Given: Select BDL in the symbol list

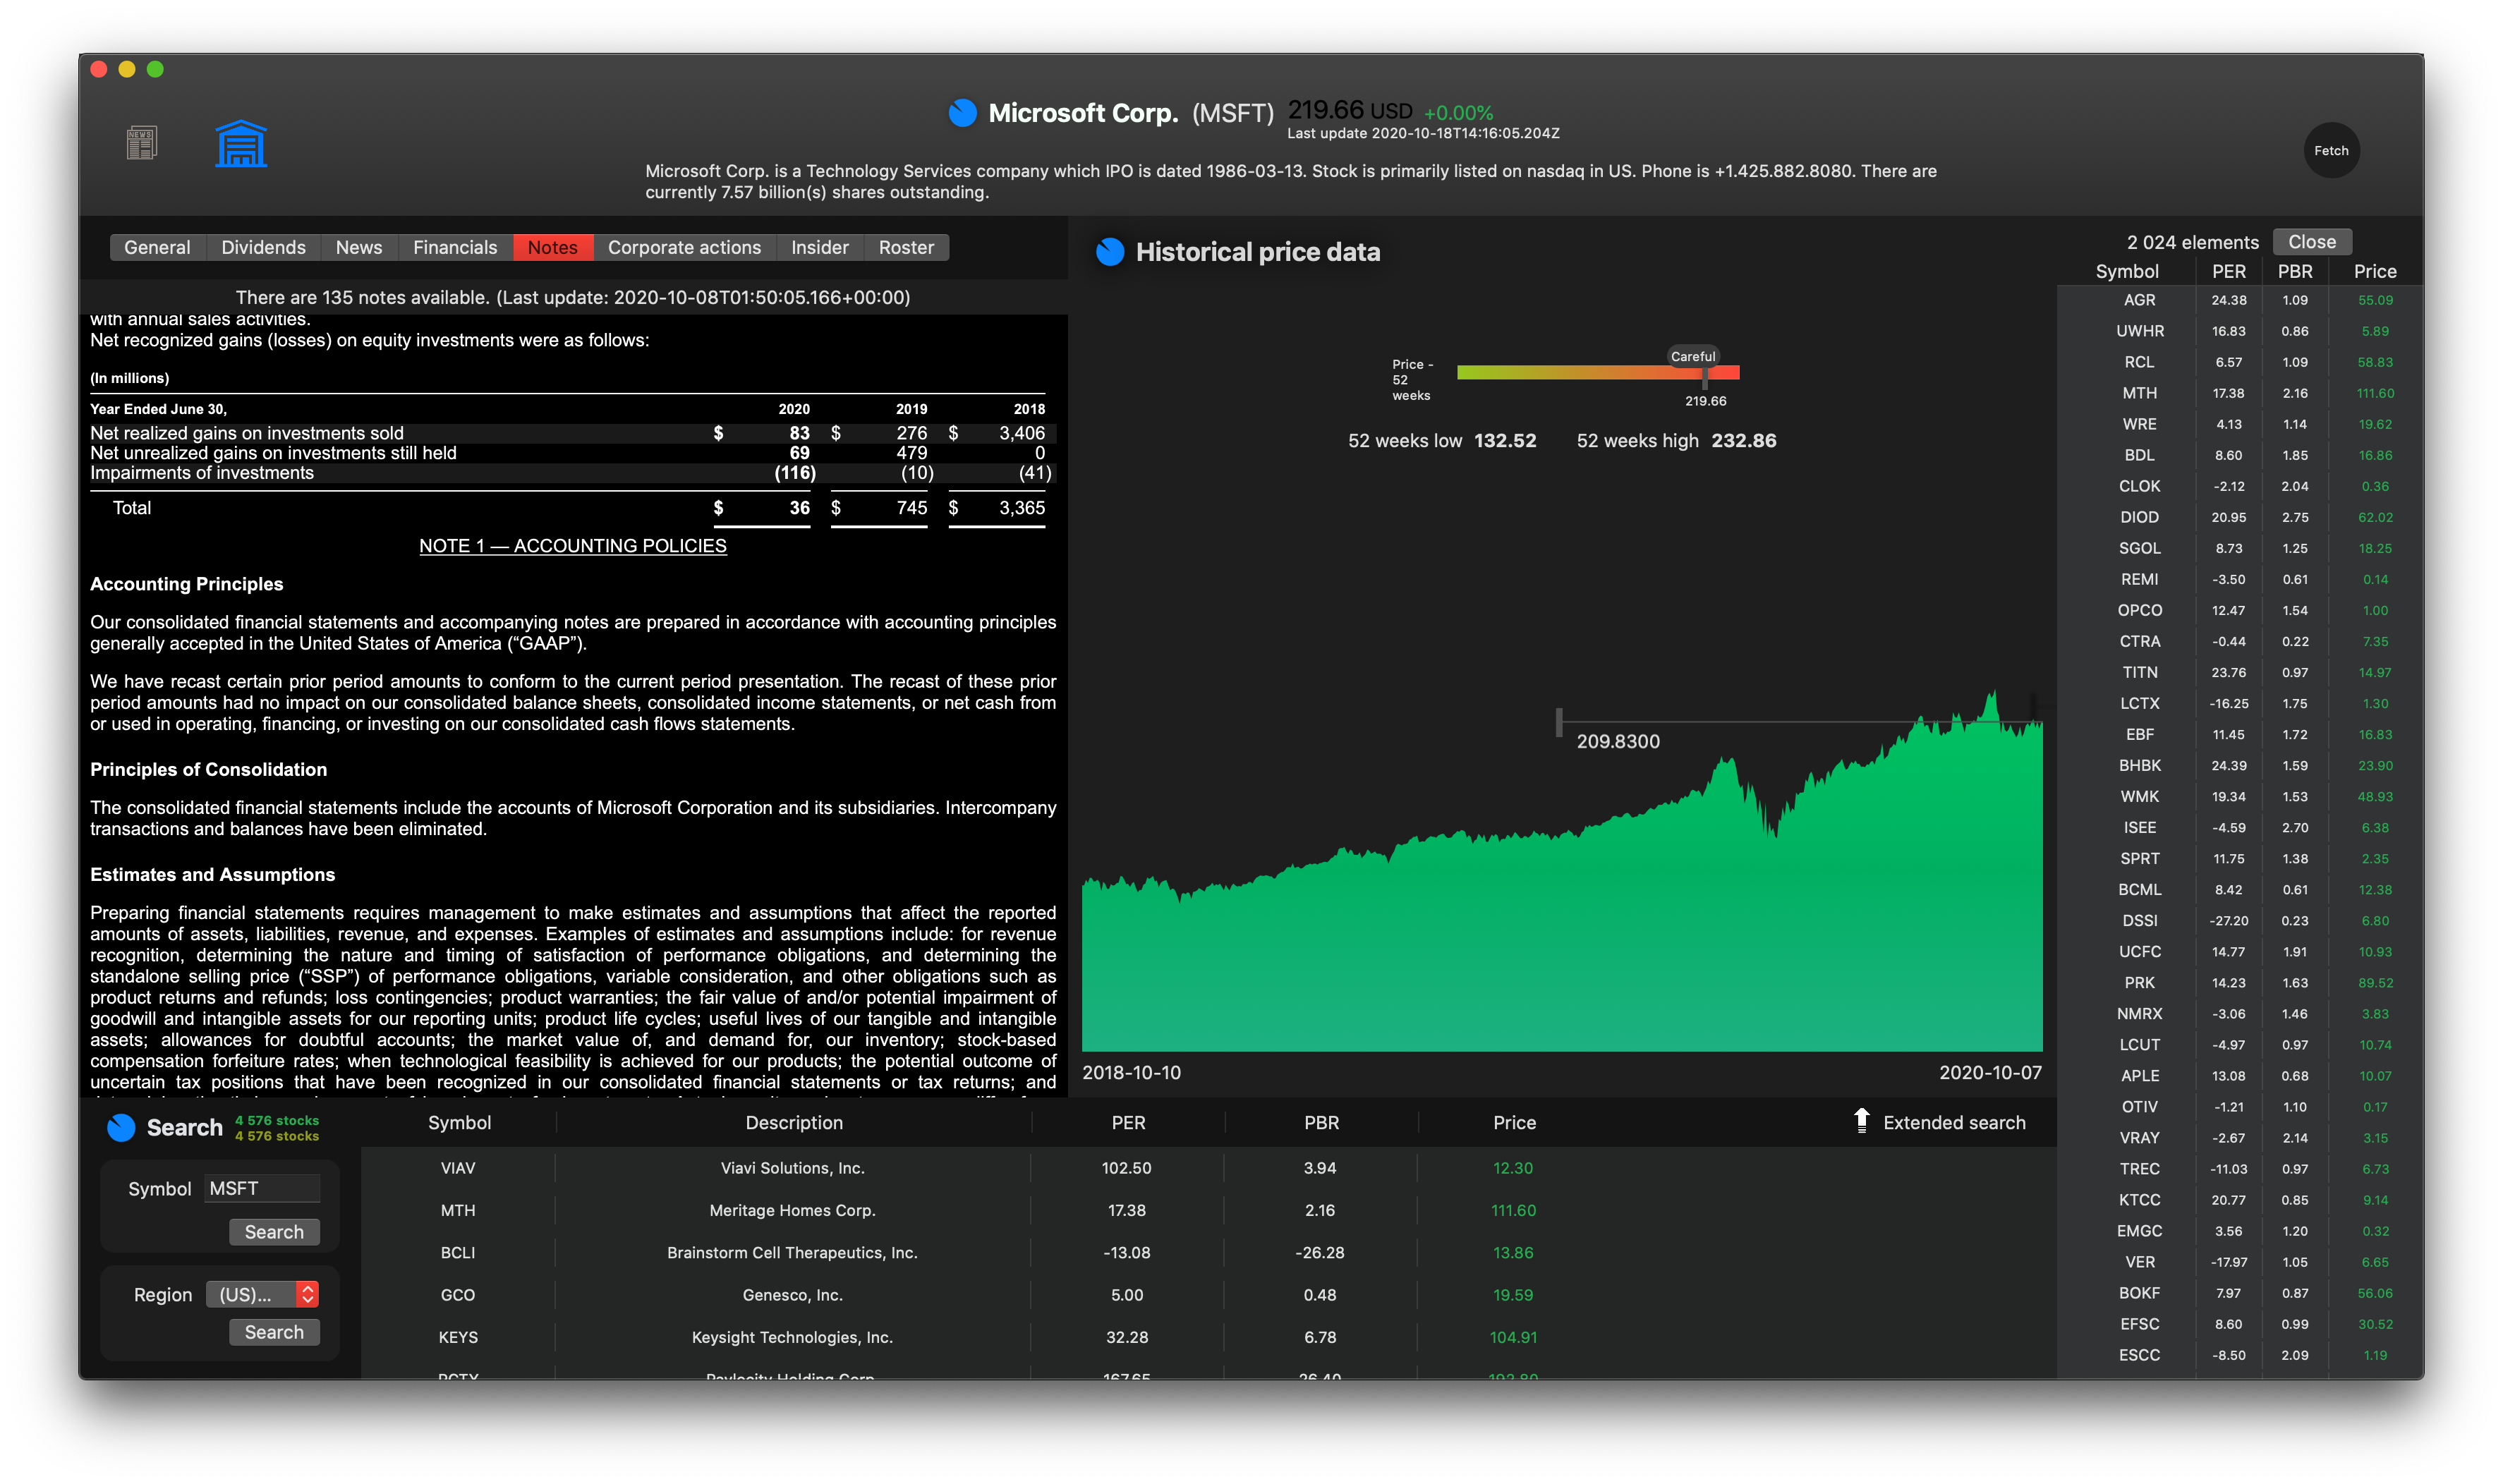Looking at the screenshot, I should (2240, 455).
